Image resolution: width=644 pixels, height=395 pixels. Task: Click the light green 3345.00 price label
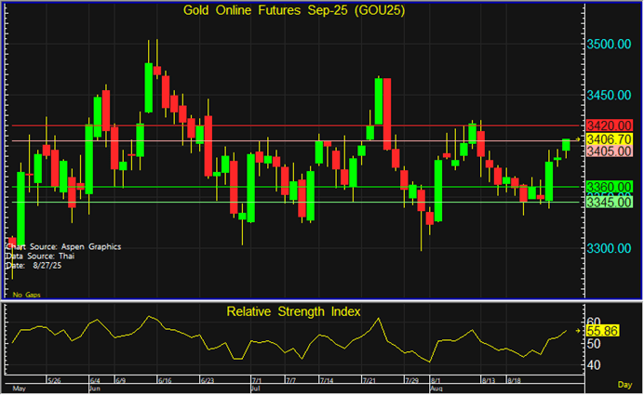[608, 201]
